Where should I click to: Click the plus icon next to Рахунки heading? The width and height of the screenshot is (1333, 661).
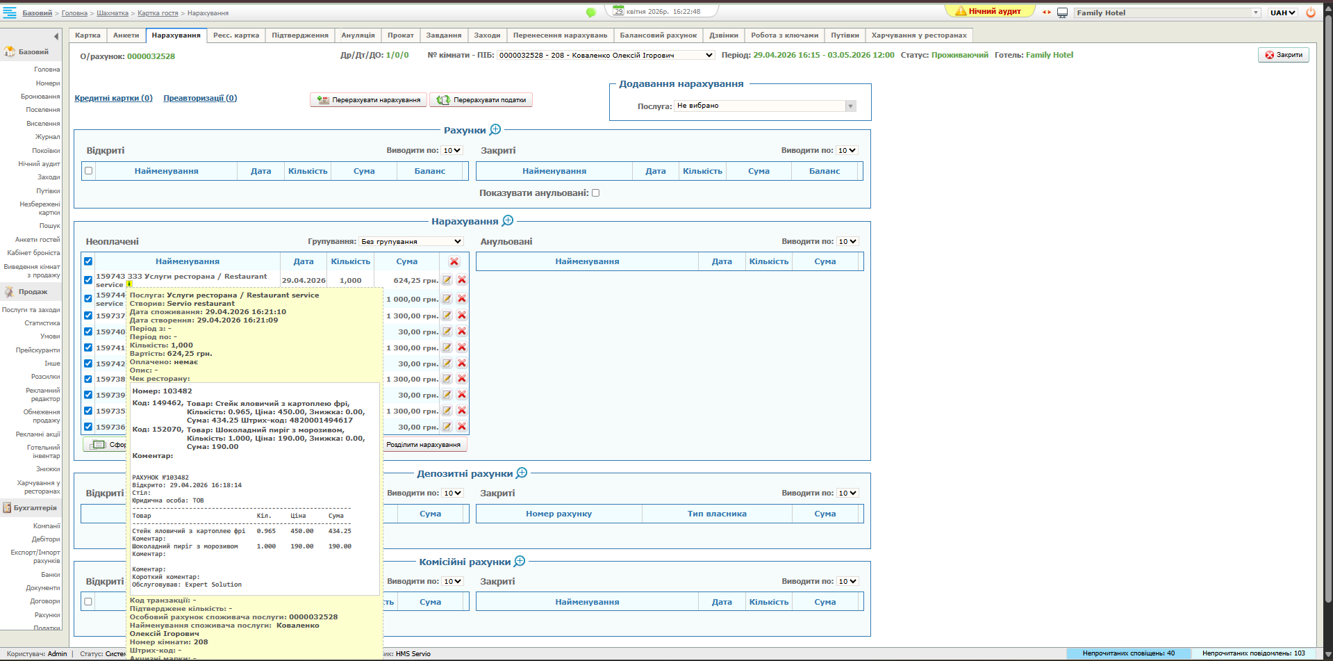[495, 130]
